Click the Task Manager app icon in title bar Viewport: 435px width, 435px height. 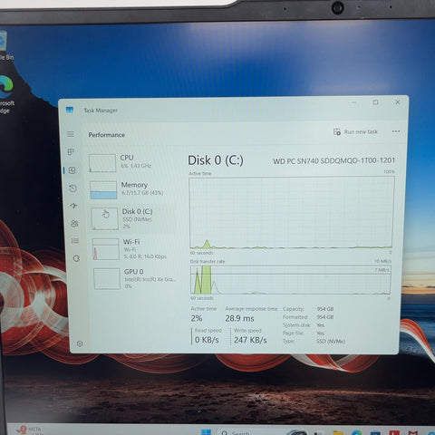[x=70, y=110]
